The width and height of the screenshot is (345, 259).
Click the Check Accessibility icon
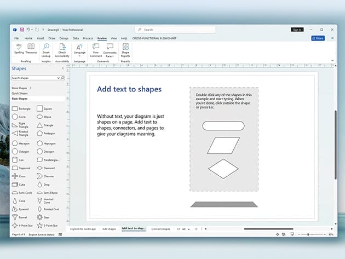[x=62, y=50]
